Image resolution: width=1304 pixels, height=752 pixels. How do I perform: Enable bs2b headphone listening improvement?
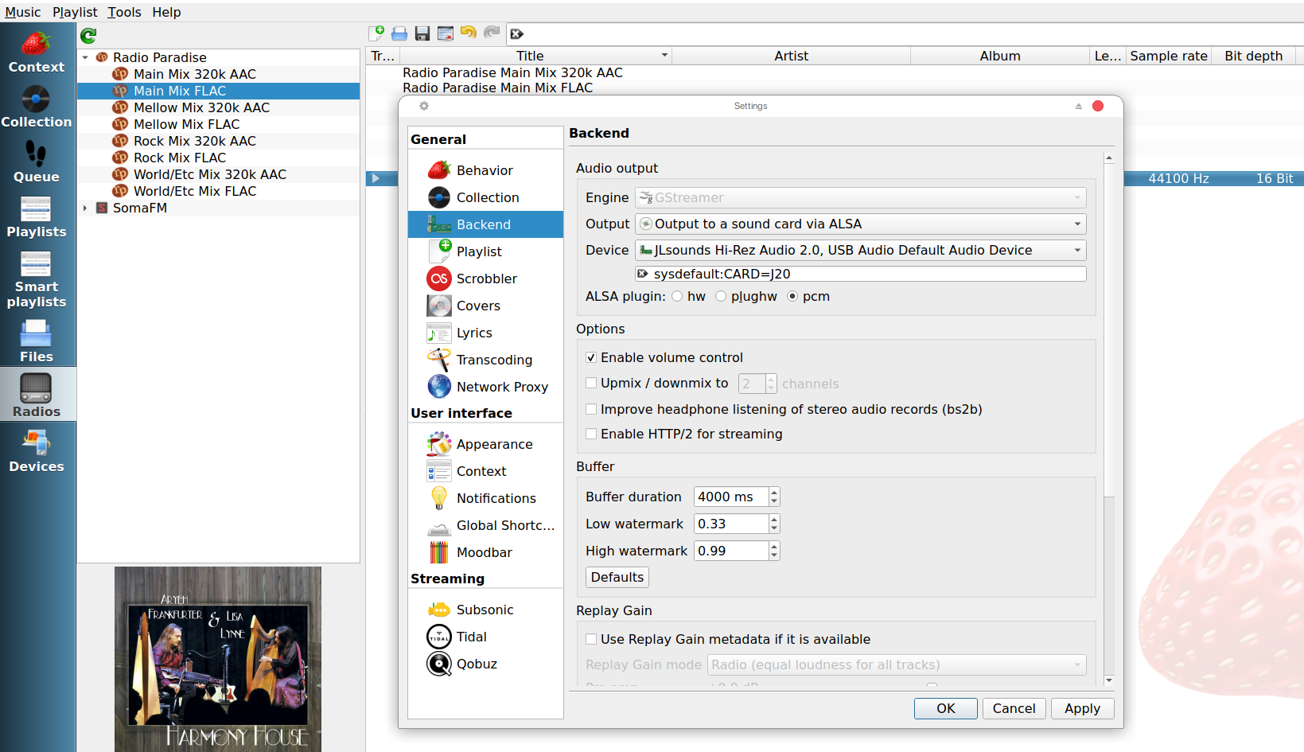point(591,409)
